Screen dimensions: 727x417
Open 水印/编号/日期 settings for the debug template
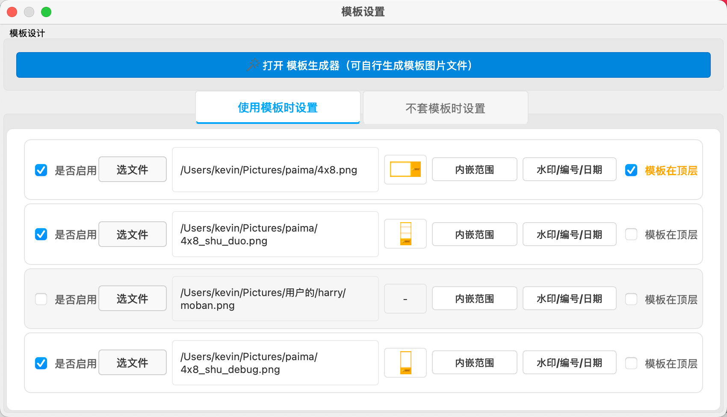(569, 362)
